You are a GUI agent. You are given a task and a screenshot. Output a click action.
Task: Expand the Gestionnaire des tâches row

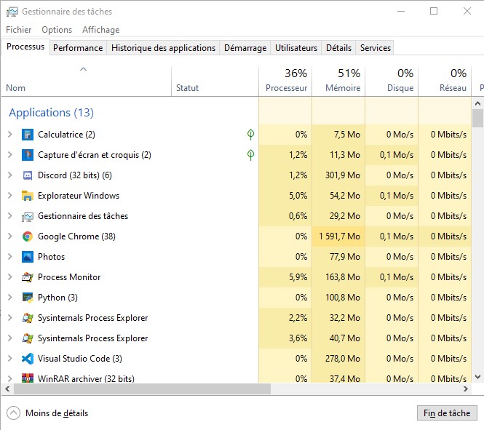point(10,215)
